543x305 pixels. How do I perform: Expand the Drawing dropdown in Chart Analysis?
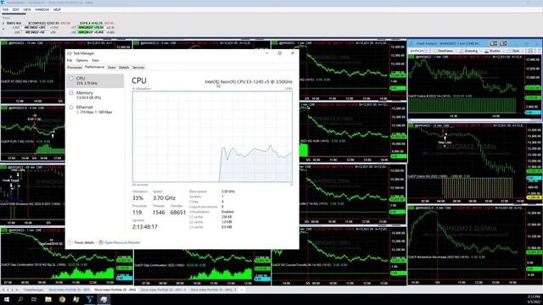tap(471, 51)
